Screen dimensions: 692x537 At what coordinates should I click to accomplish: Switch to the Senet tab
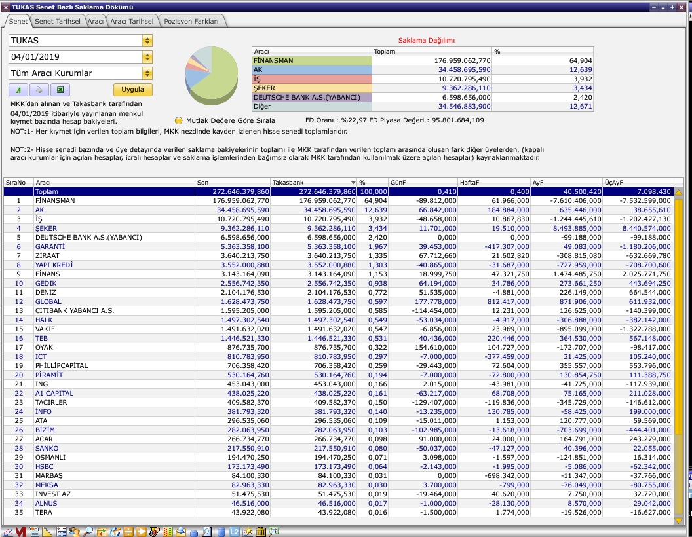[x=18, y=21]
